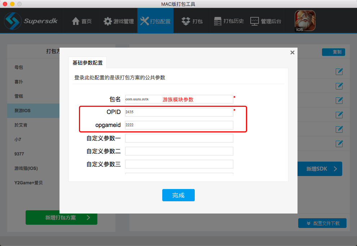View 打包历史 packaging history
The height and width of the screenshot is (246, 357).
229,21
